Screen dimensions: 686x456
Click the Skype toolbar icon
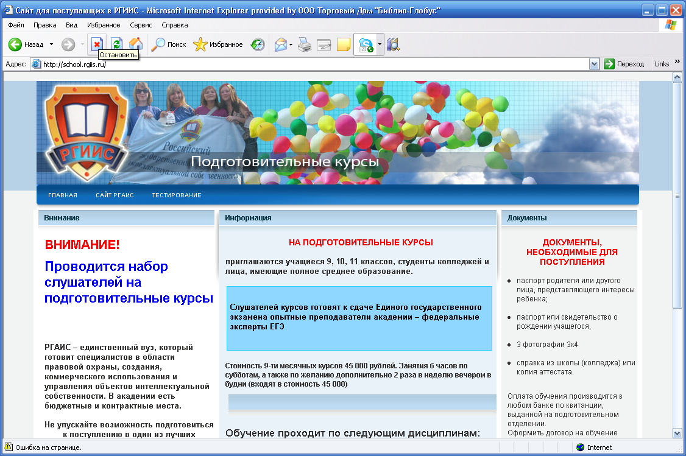coord(366,44)
